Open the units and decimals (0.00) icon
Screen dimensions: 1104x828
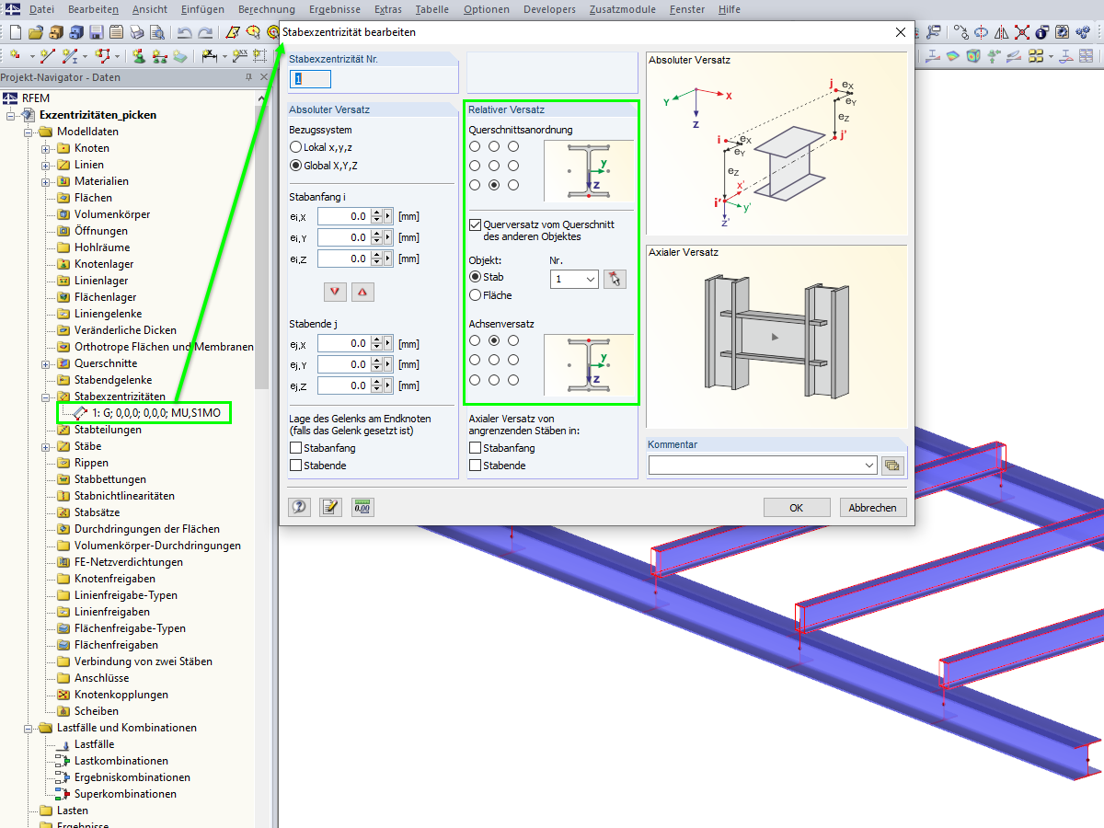[x=362, y=507]
